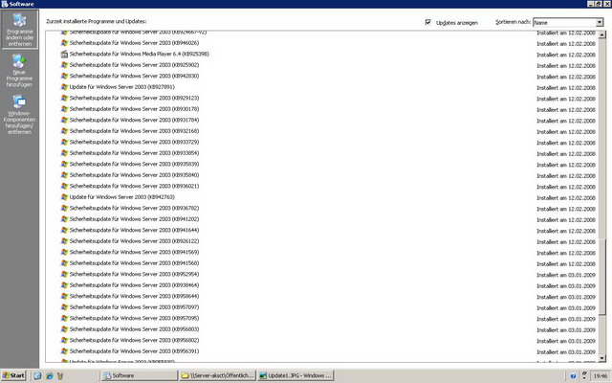612x383 pixels.
Task: Click the icon of update KB946026
Action: 64,43
